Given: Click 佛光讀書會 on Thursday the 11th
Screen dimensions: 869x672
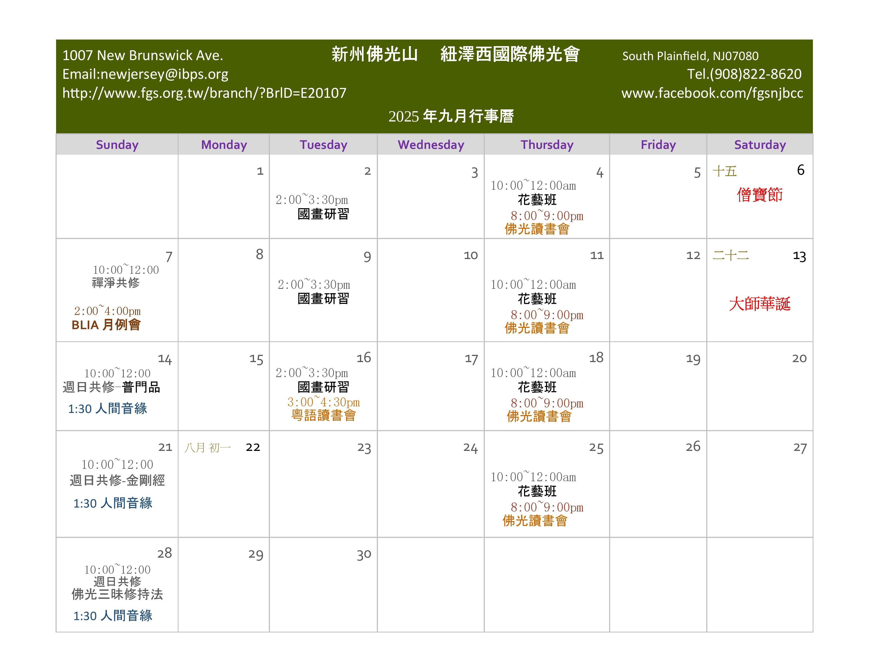Looking at the screenshot, I should 537,328.
